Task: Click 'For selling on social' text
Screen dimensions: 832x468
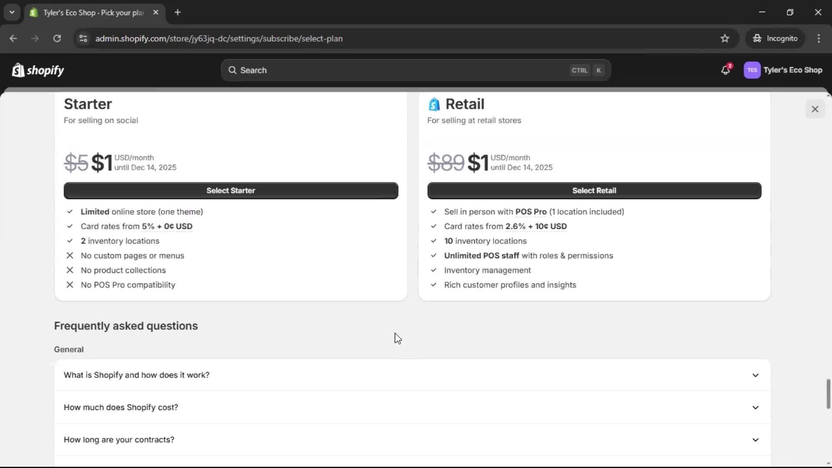Action: pyautogui.click(x=101, y=120)
